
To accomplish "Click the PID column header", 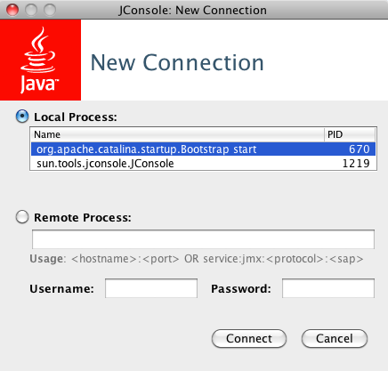I will pyautogui.click(x=350, y=134).
